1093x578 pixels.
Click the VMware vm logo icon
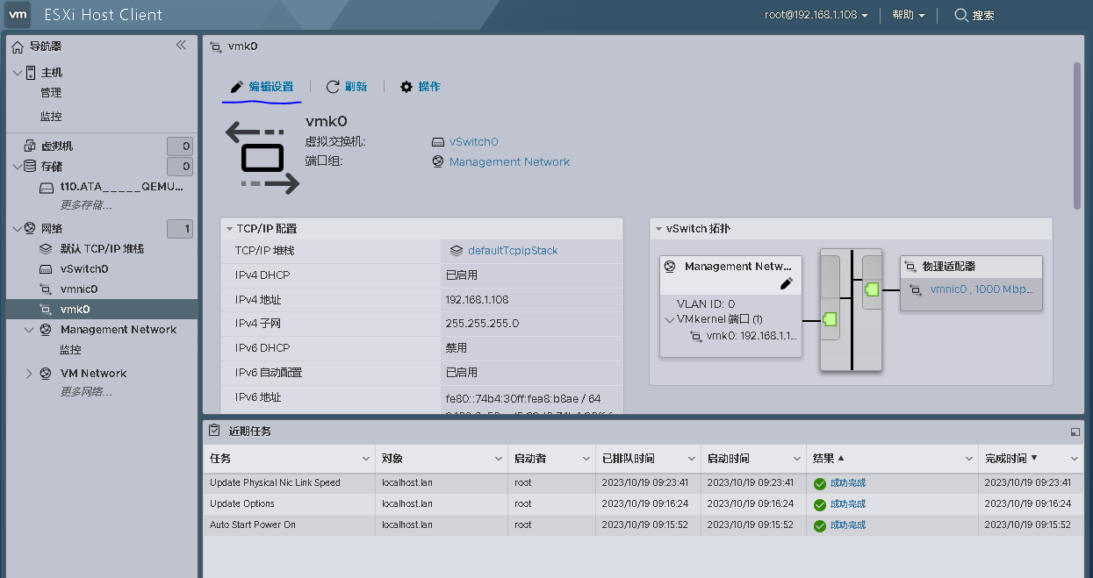tap(19, 15)
